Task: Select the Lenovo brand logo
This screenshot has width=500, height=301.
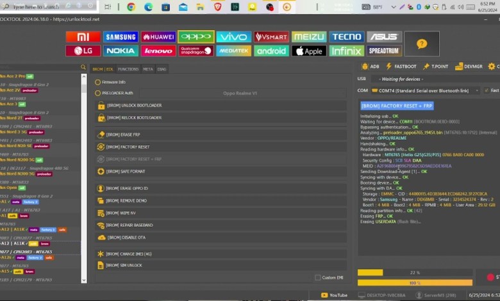Action: 158,51
